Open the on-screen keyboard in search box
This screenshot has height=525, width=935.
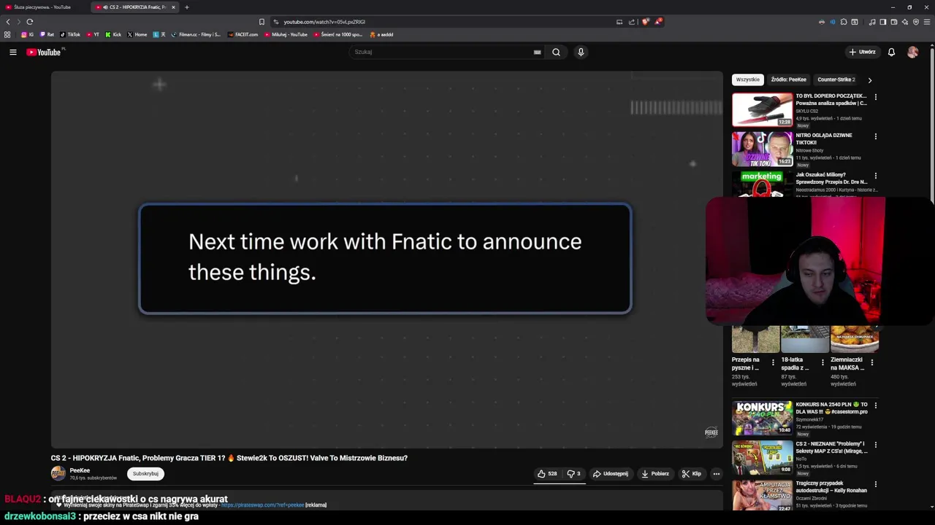coord(537,52)
